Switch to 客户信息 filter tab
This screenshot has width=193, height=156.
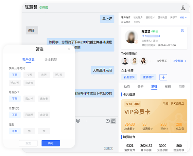pos(28,60)
